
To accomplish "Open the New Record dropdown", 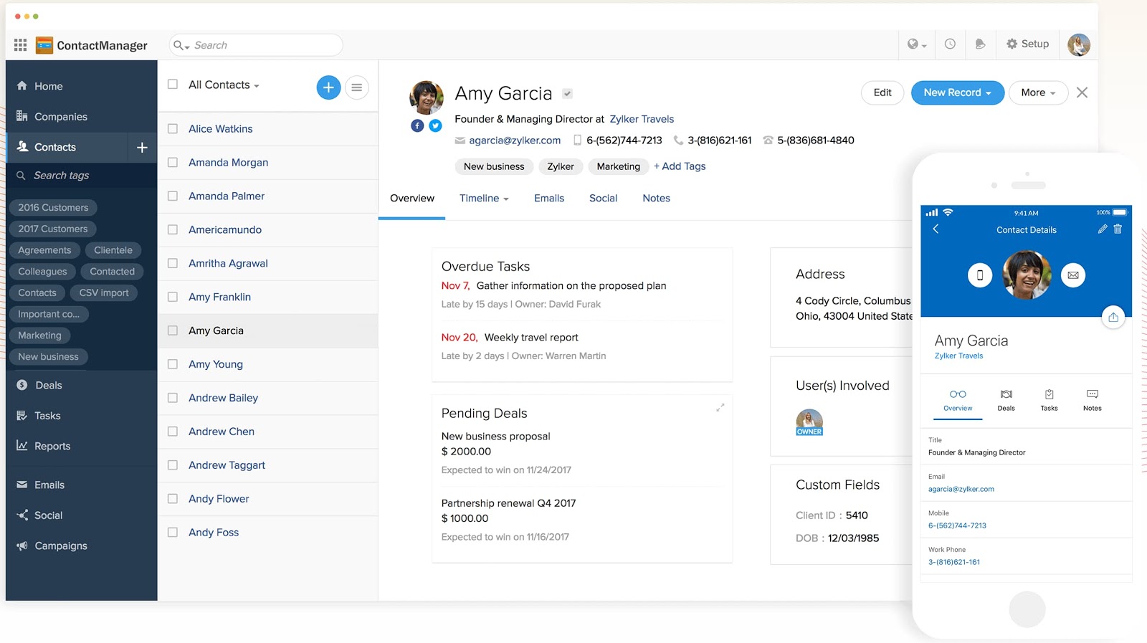I will coord(957,92).
